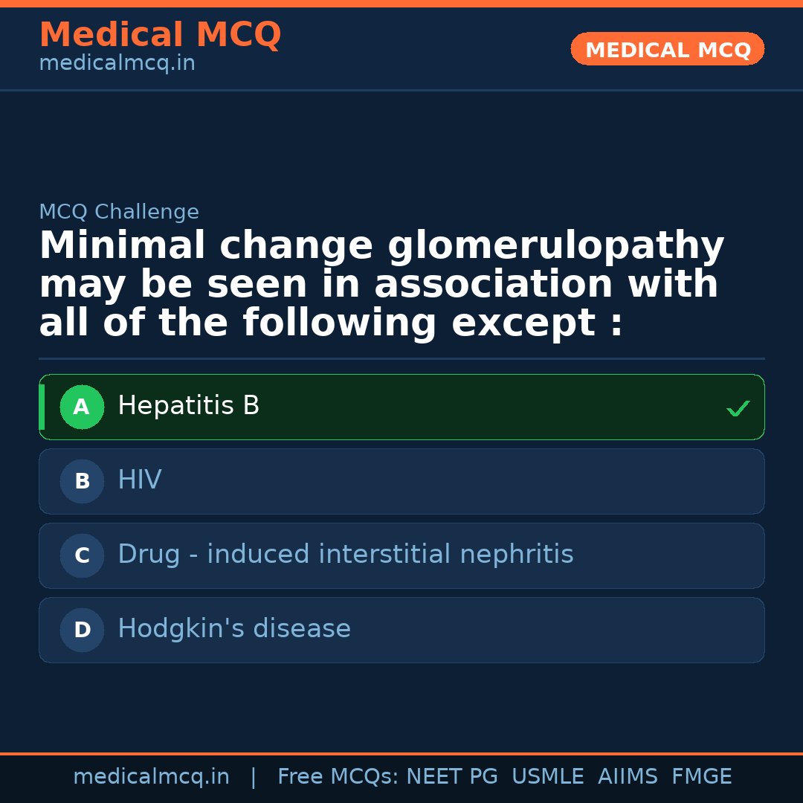Viewport: 803px width, 803px height.
Task: Select Drug - induced interstitial nephritis text
Action: pyautogui.click(x=345, y=555)
